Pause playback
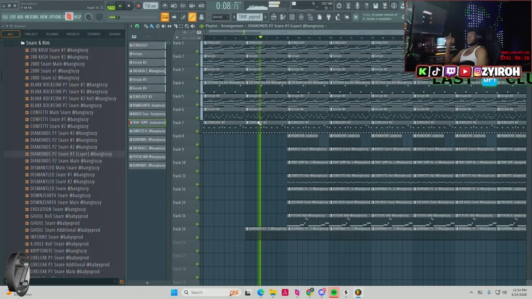Screen dimensions: 532x299 click(120, 6)
